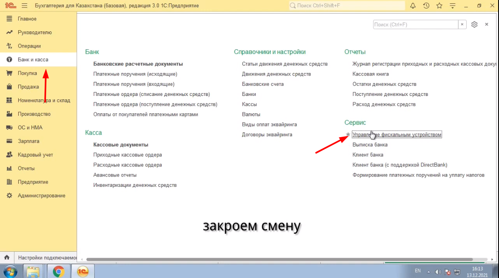
Task: Open Поступление денежных средств report
Action: (390, 94)
